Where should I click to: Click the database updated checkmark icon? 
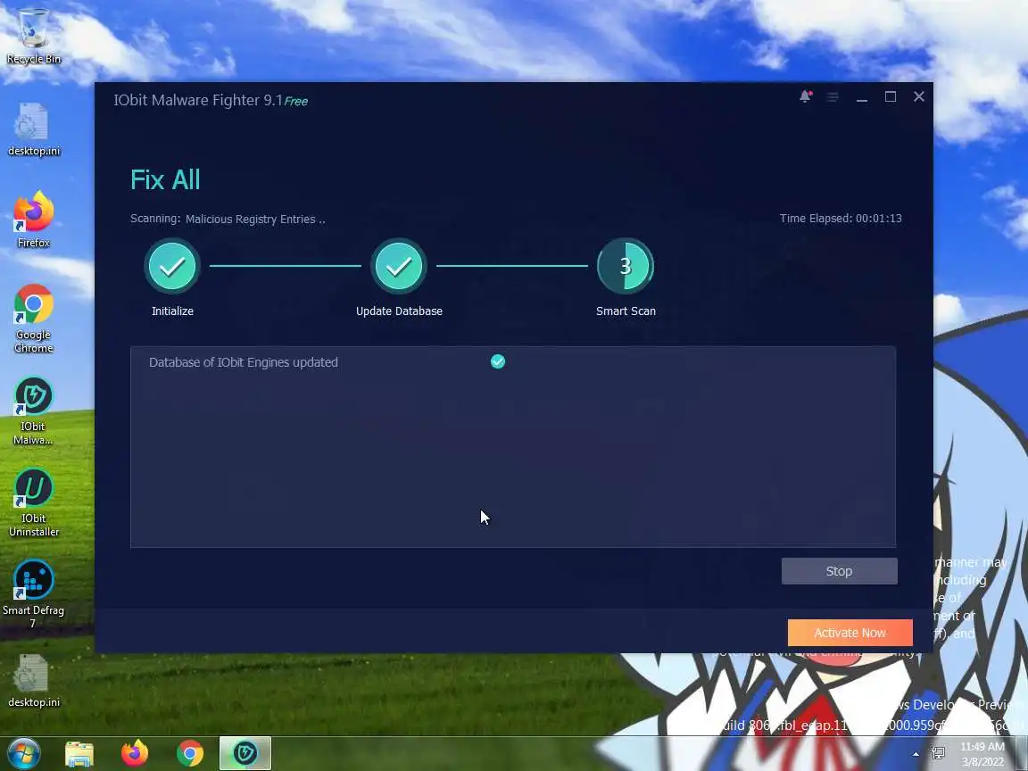pyautogui.click(x=498, y=361)
